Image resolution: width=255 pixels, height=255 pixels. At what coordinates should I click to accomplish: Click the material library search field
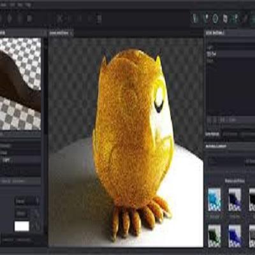(x=225, y=161)
